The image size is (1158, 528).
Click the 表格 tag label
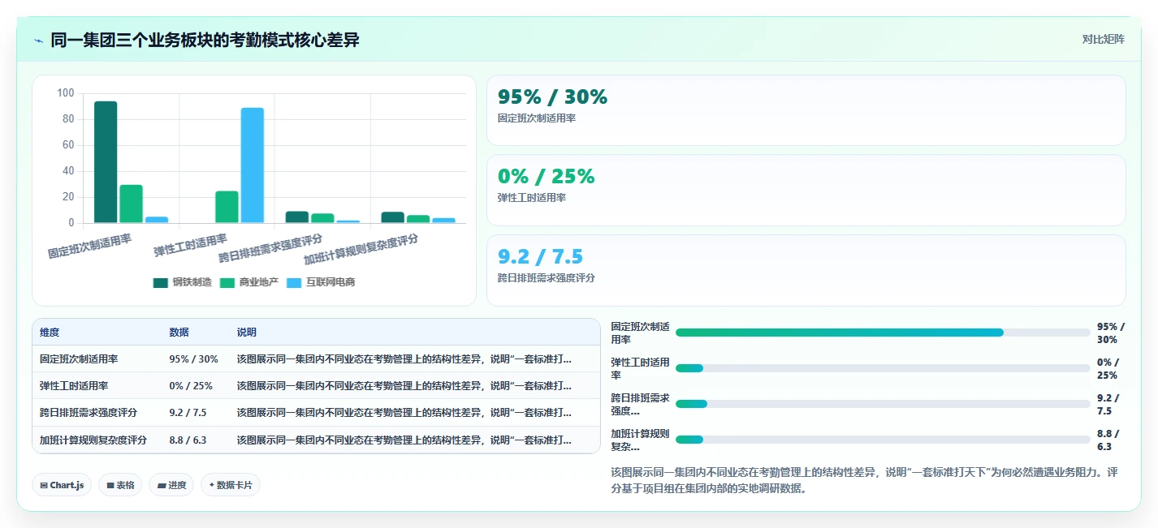[125, 485]
